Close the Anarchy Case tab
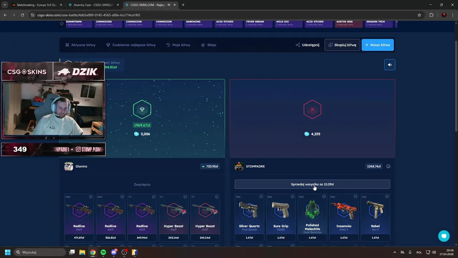The width and height of the screenshot is (458, 258). 118,5
